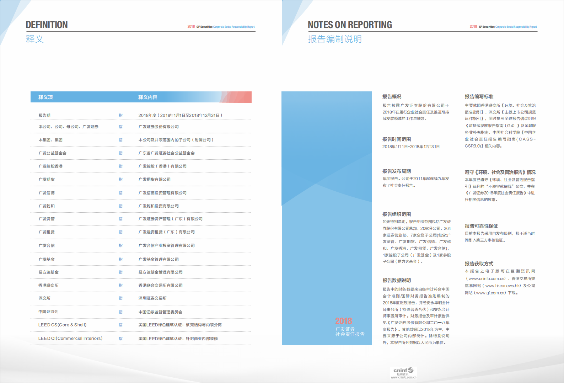Select the 2018年1月1日~2018年12月31日 date text
Image resolution: width=564 pixels, height=383 pixels.
pos(411,147)
